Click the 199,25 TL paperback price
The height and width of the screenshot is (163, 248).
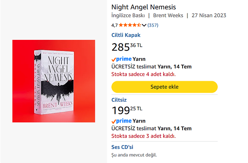coord(127,110)
